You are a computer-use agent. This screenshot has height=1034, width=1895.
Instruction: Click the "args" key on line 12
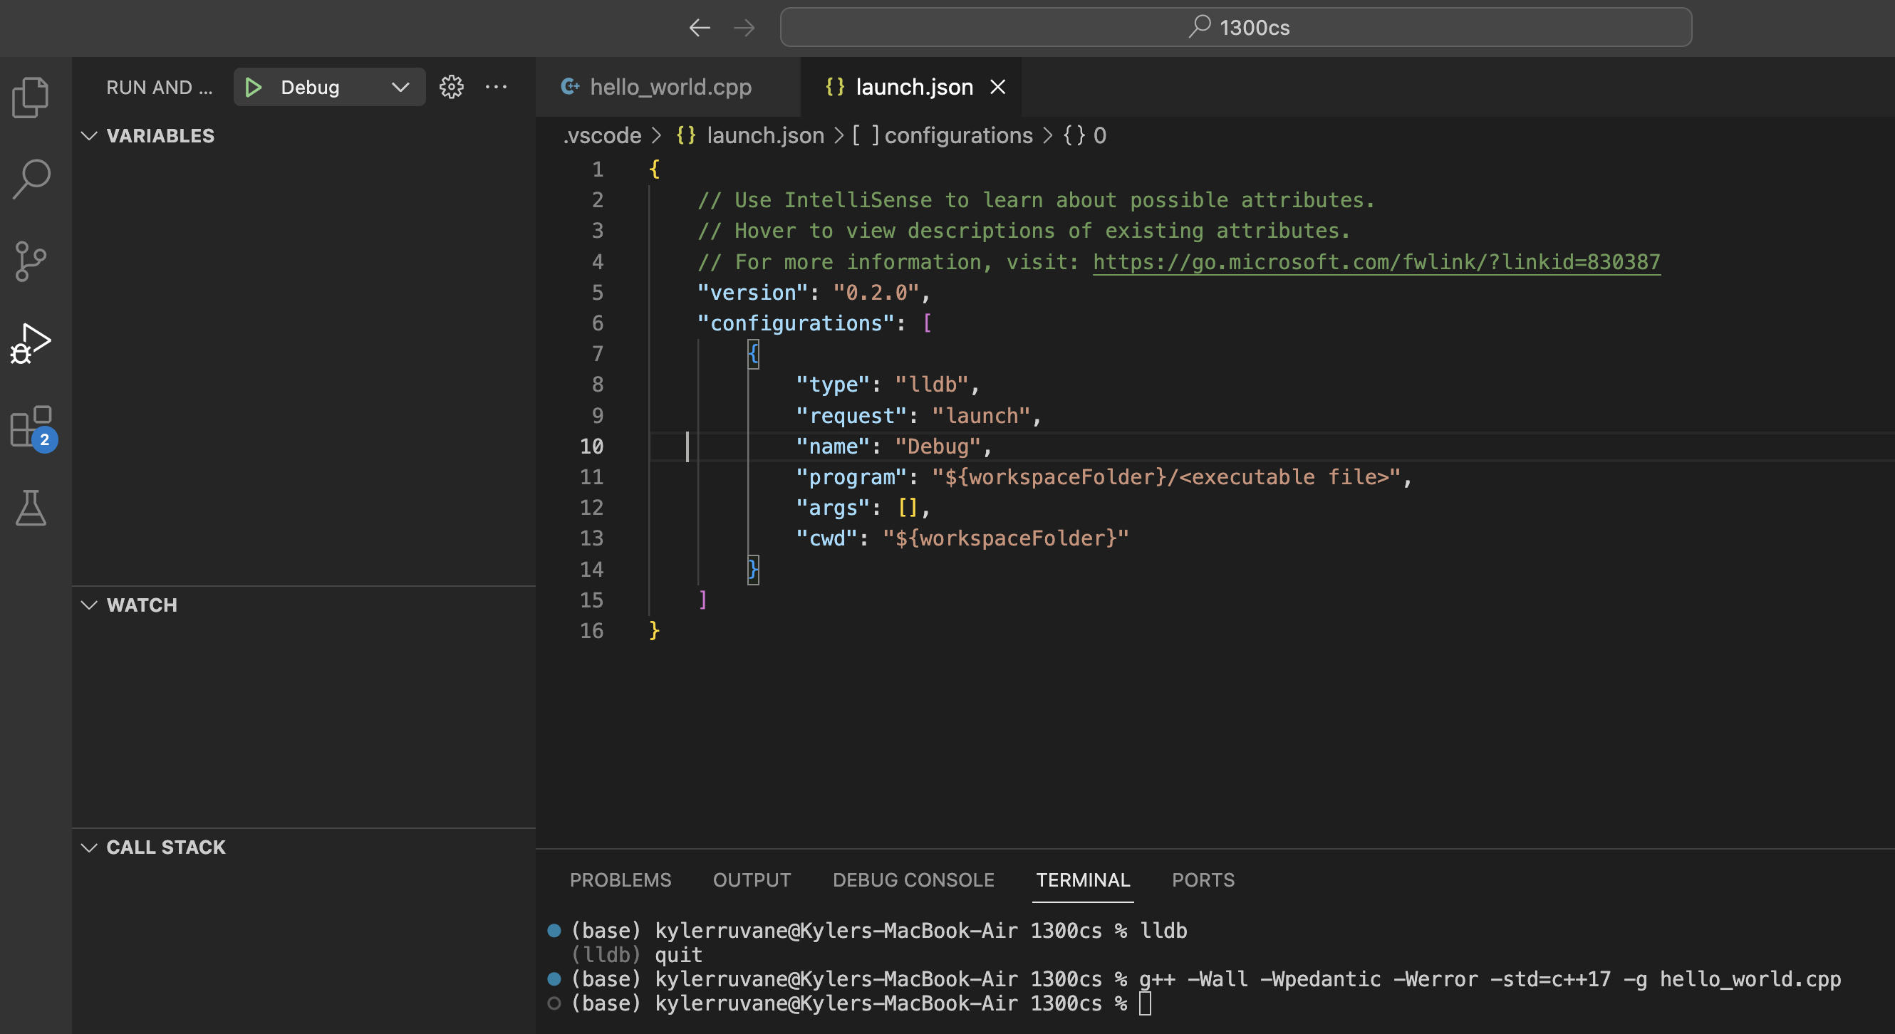pyautogui.click(x=833, y=508)
